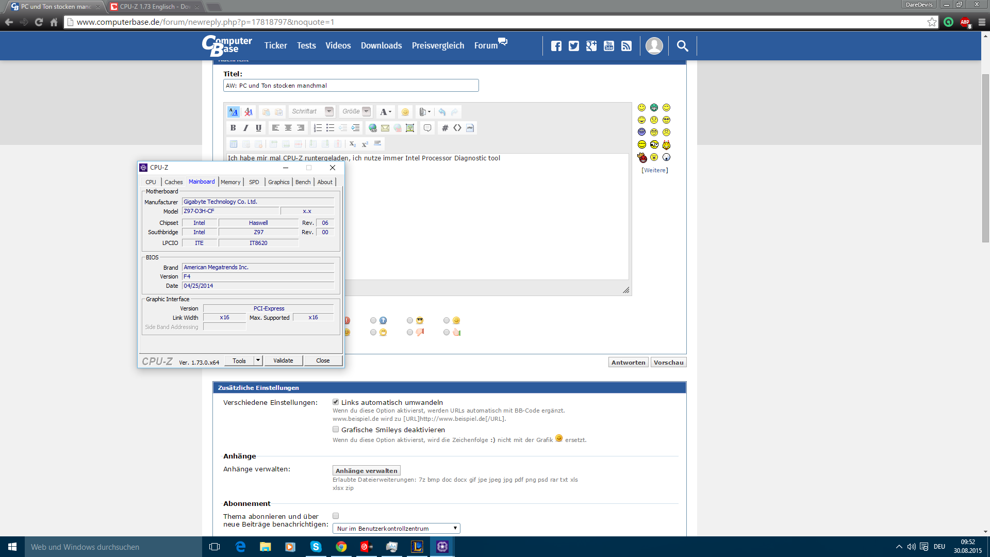Insert image via picture icon
Screen dimensions: 990x557
(410, 128)
